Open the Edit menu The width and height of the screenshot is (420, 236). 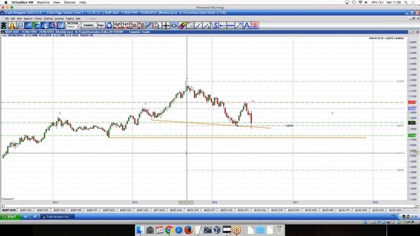tap(13, 19)
